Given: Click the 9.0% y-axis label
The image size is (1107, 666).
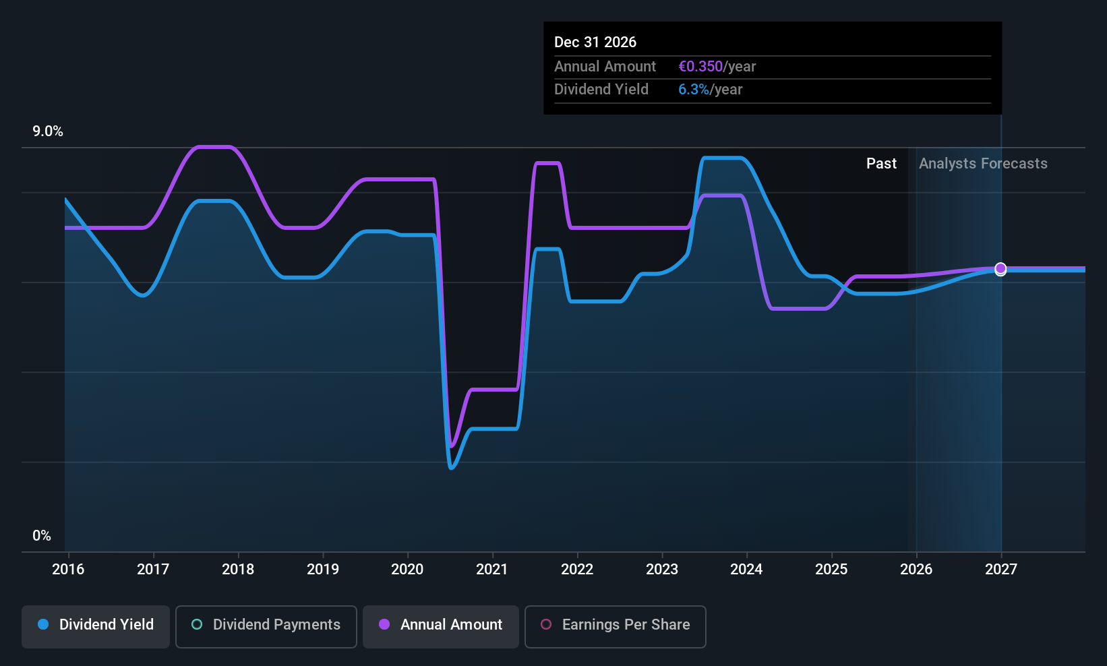Looking at the screenshot, I should click(x=48, y=131).
